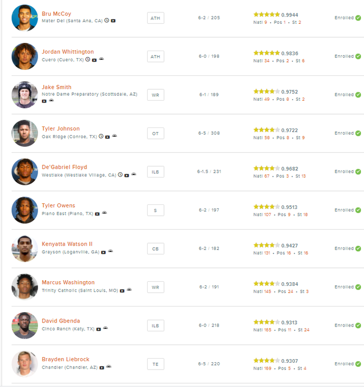This screenshot has height=387, width=364.
Task: Open De'Gabriel Floyd's profile name link
Action: coord(65,167)
